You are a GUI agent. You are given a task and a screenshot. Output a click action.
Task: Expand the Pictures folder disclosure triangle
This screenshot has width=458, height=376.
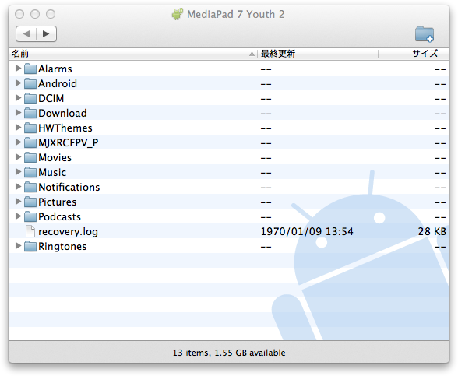[x=18, y=202]
